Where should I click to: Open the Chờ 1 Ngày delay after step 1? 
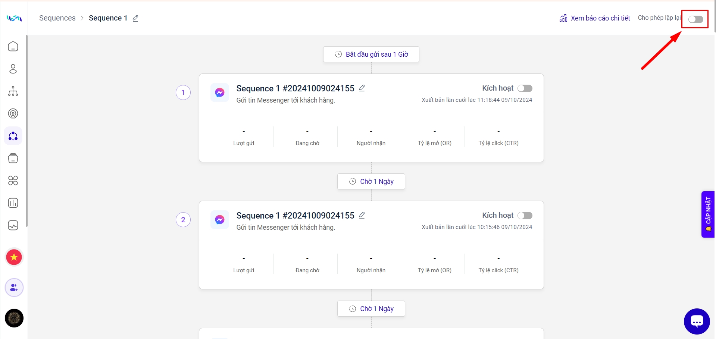tap(371, 182)
